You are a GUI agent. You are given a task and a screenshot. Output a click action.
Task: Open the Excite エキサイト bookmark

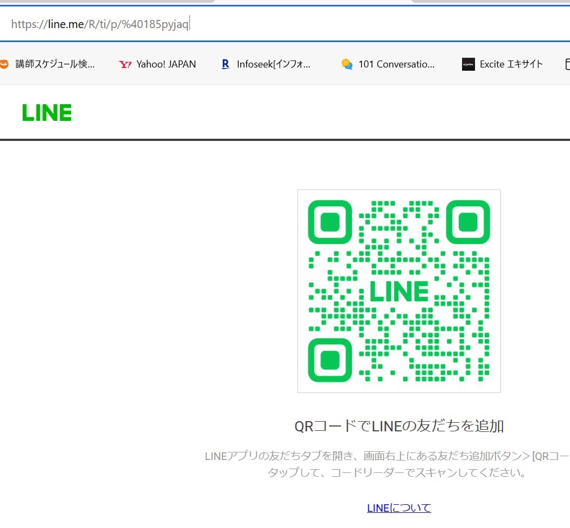tap(502, 64)
